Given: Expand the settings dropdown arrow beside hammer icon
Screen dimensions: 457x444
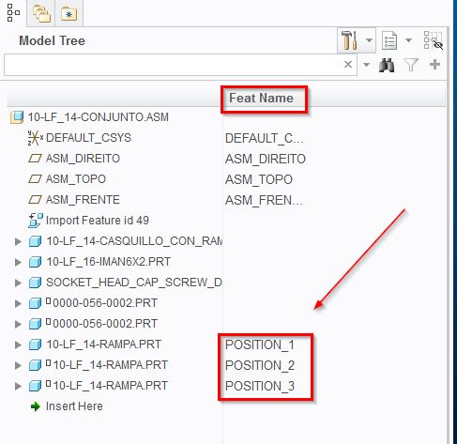Looking at the screenshot, I should pos(369,40).
